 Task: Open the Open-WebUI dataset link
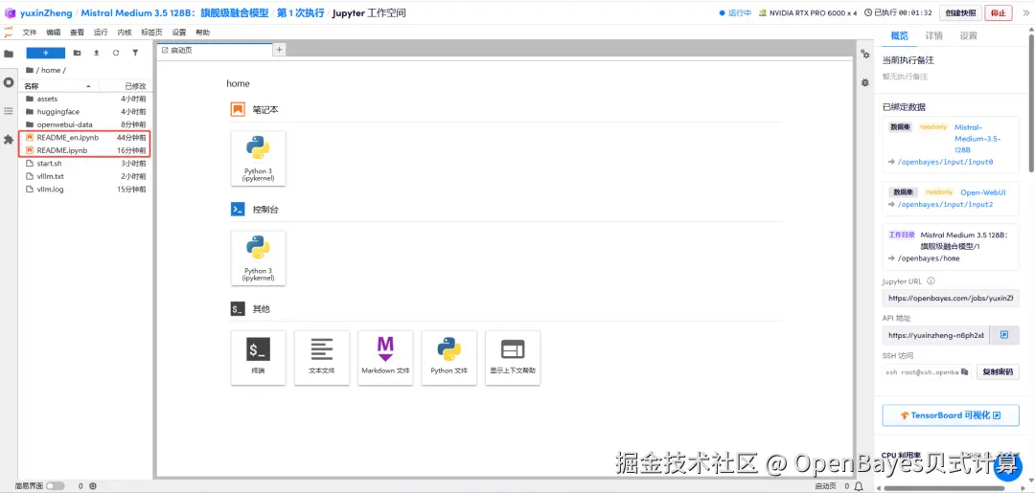click(x=983, y=191)
